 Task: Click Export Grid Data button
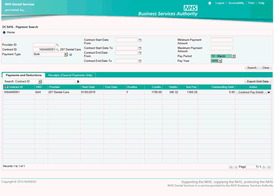coord(258,82)
